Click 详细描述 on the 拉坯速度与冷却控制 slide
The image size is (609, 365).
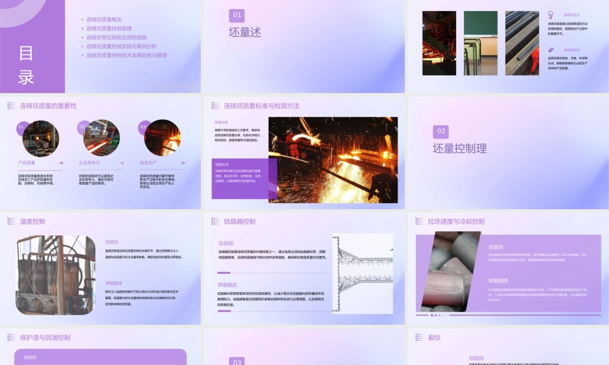point(498,280)
